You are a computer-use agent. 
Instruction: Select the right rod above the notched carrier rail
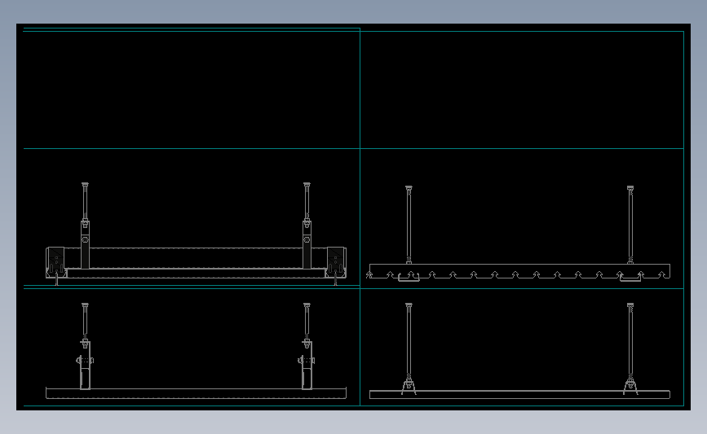[630, 225]
